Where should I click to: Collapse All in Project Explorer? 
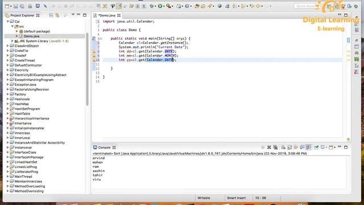(x=51, y=15)
